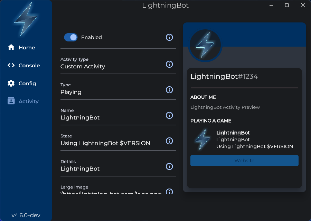The height and width of the screenshot is (221, 311).
Task: Click the info icon next to Type
Action: [x=169, y=90]
